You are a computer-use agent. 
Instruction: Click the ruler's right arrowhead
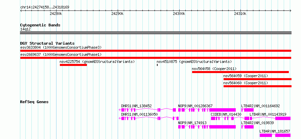click(291, 11)
